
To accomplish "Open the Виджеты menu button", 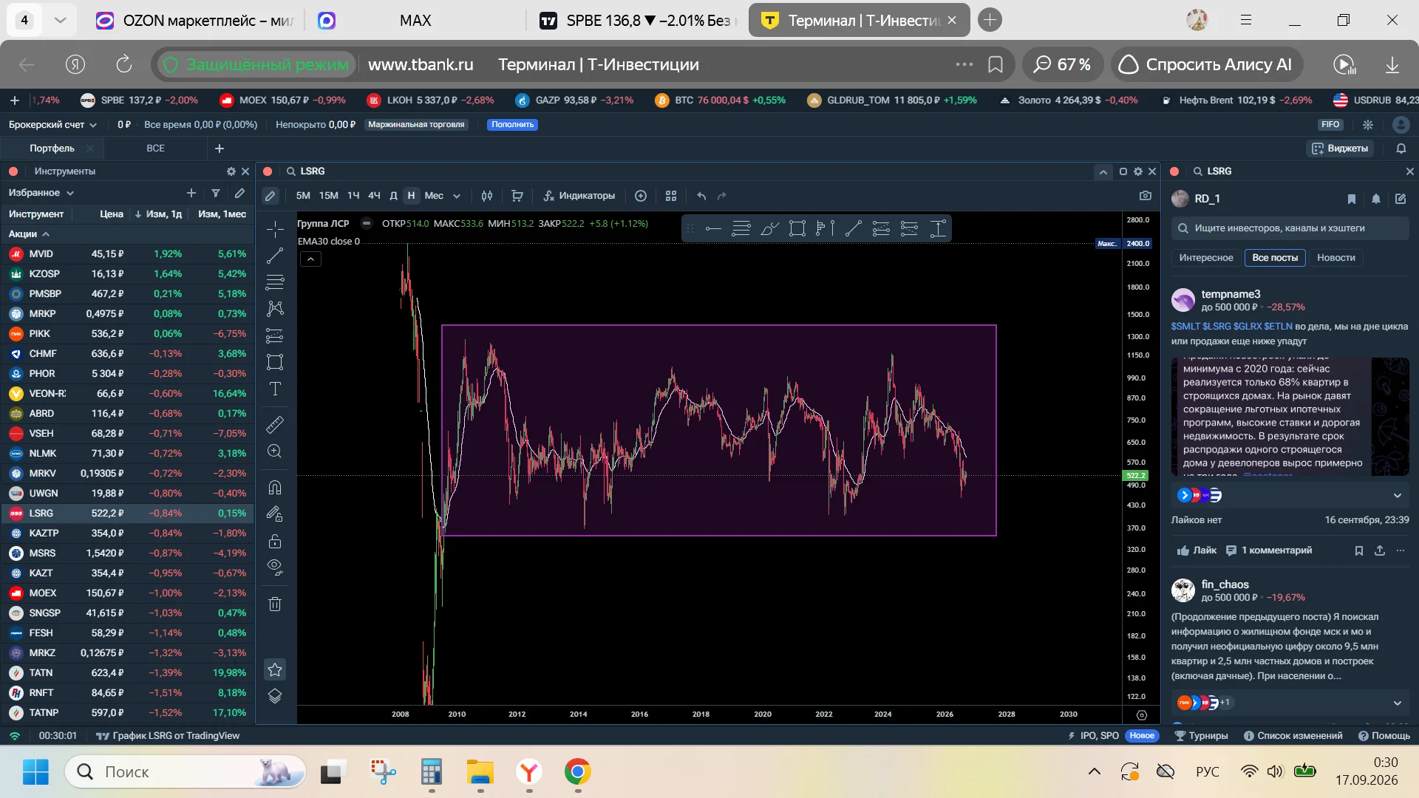I will [x=1340, y=149].
